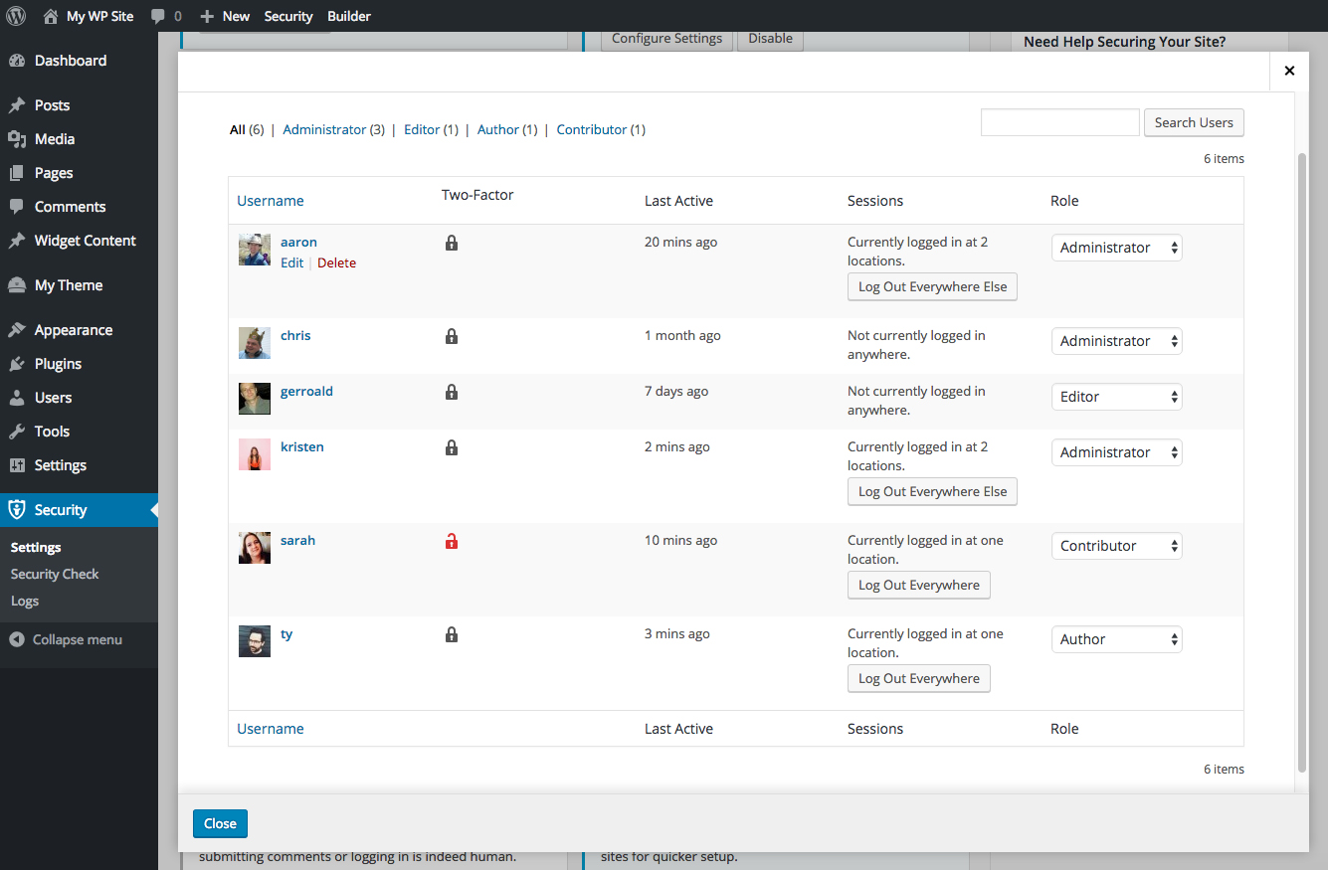1328x870 pixels.
Task: Change sarah's Contributor role dropdown
Action: 1116,546
